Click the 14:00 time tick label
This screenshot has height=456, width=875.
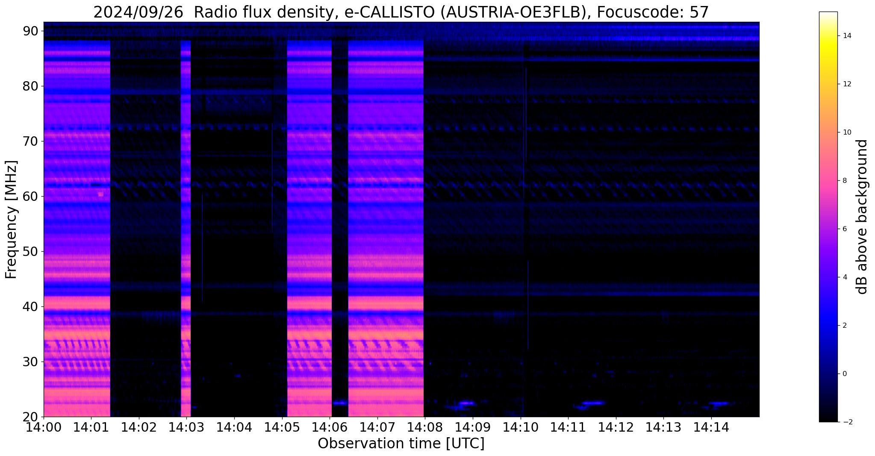pyautogui.click(x=44, y=427)
